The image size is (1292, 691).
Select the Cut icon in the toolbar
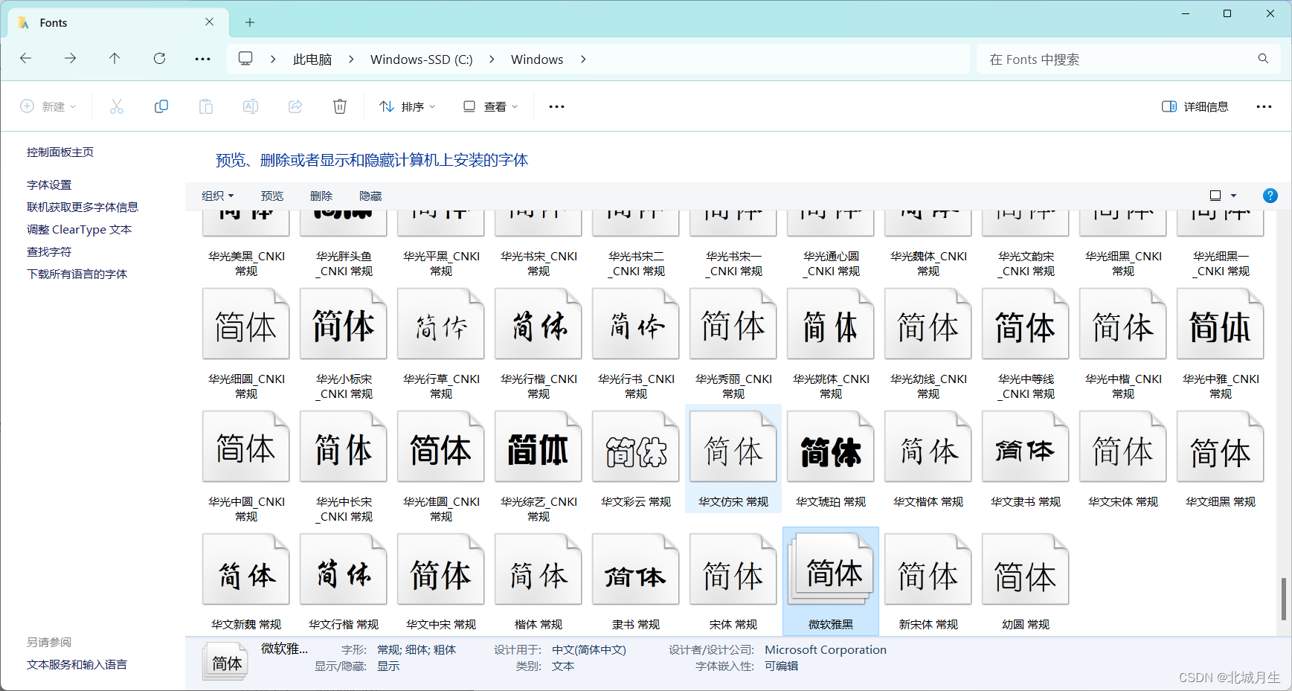(x=117, y=106)
